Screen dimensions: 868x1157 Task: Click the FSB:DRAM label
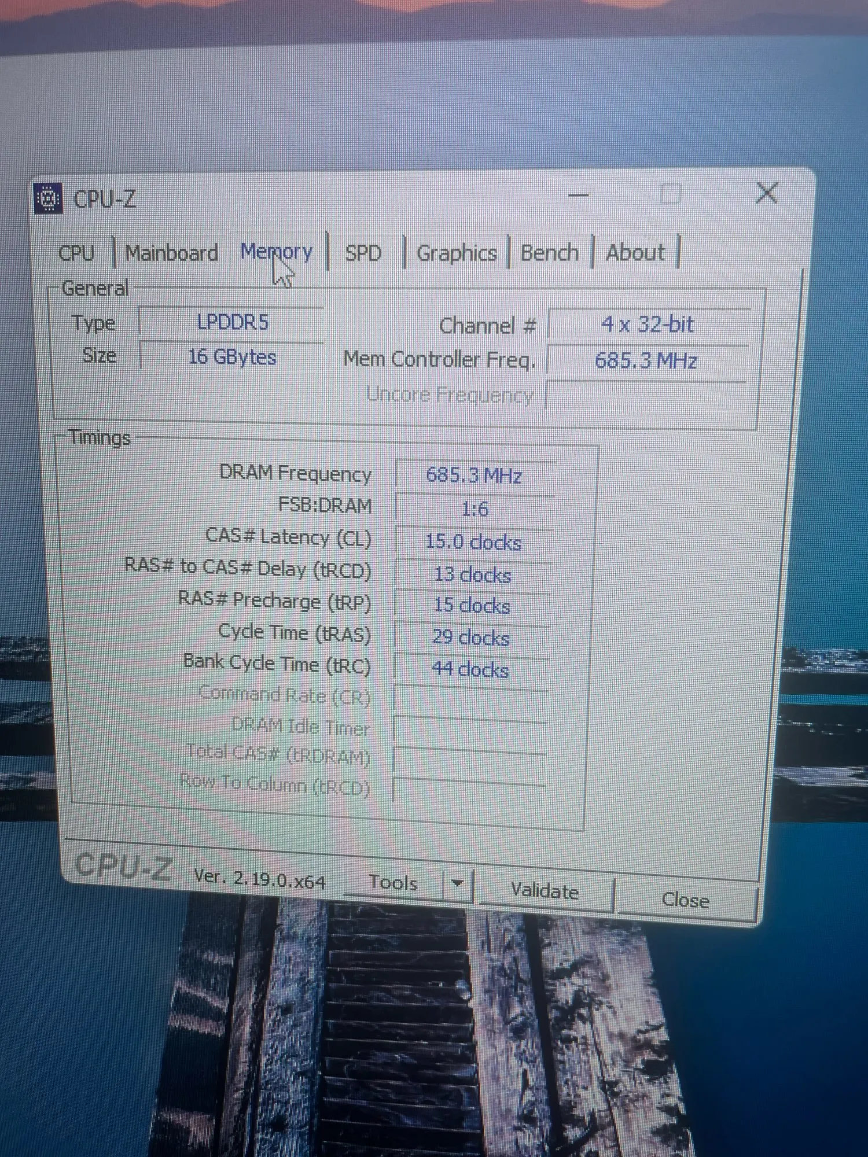[x=325, y=506]
